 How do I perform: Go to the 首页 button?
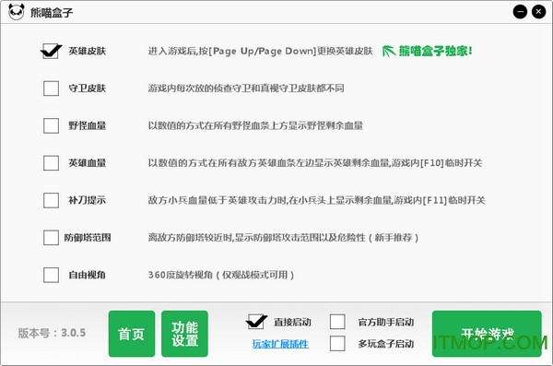132,334
